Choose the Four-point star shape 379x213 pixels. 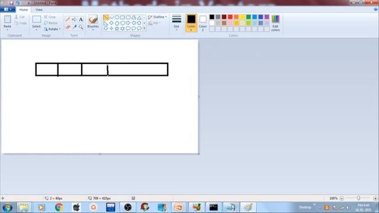(x=111, y=28)
